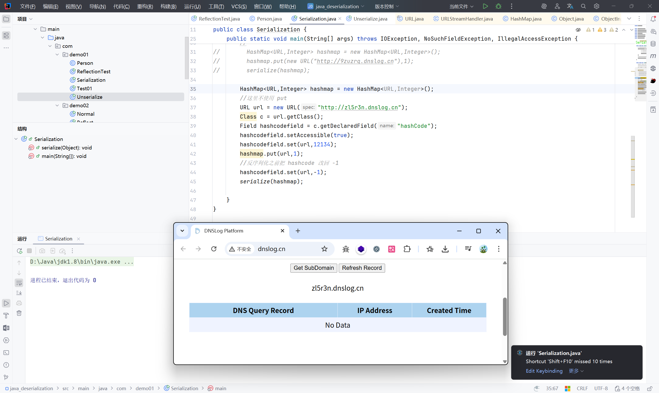Click the Get SubDomain button
The image size is (659, 393).
coord(314,268)
